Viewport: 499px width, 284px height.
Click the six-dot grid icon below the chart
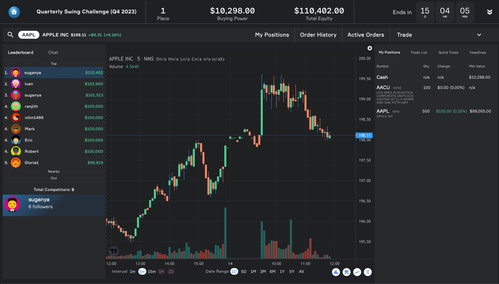367,272
